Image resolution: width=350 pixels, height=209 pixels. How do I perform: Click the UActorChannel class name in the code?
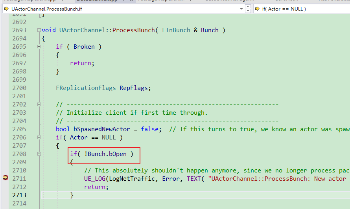point(82,30)
